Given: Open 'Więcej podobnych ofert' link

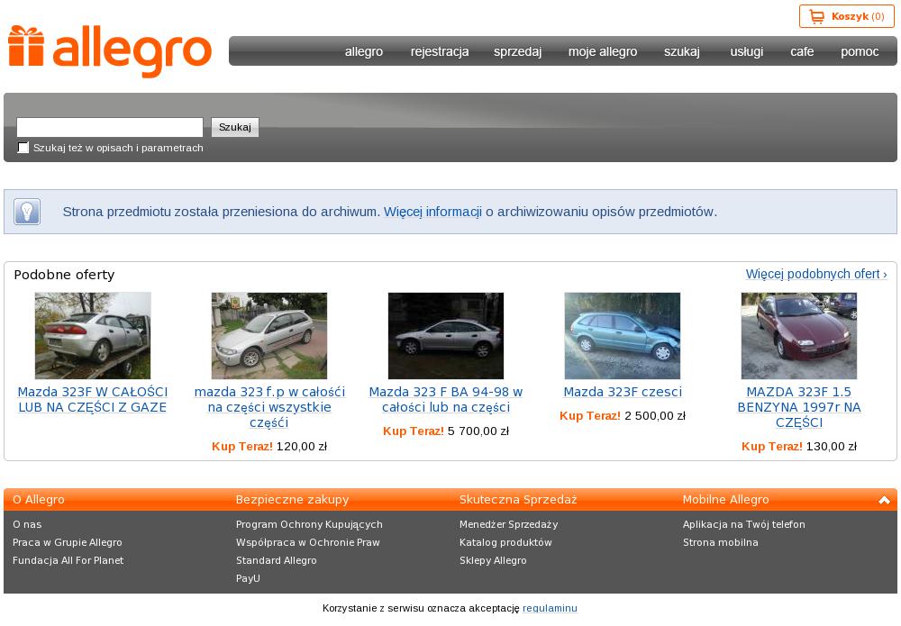Looking at the screenshot, I should click(816, 274).
